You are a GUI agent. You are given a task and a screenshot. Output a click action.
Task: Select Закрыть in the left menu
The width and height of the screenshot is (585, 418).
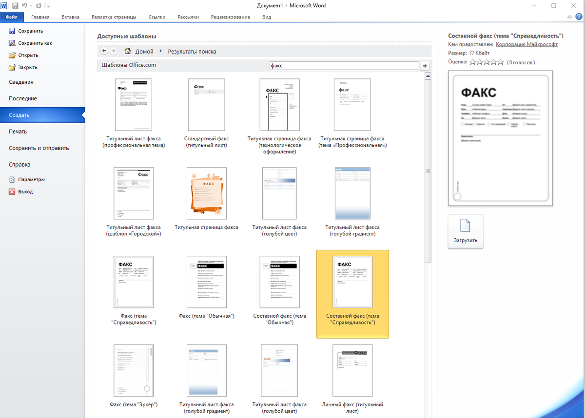(x=23, y=67)
